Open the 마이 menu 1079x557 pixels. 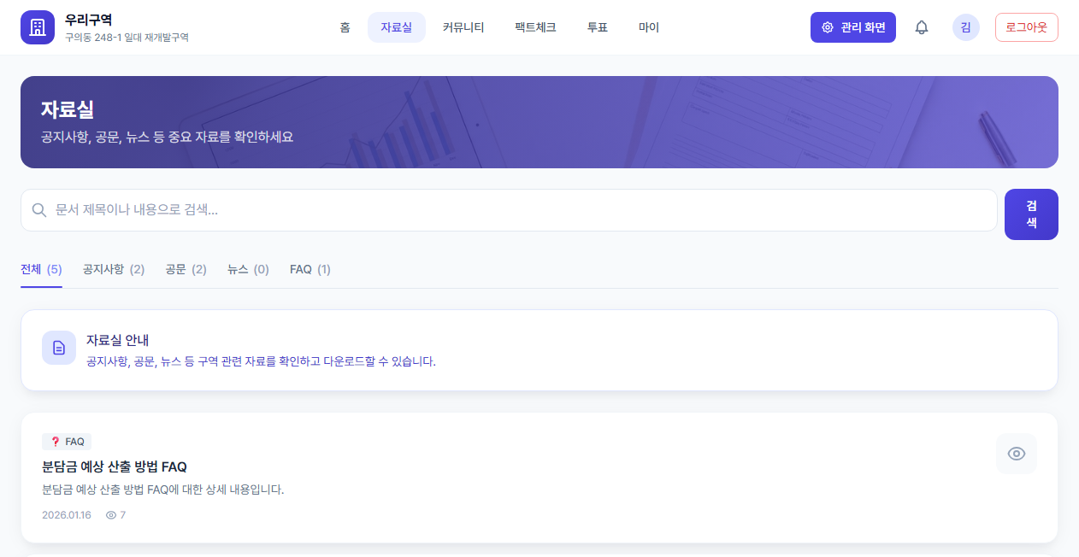point(649,27)
